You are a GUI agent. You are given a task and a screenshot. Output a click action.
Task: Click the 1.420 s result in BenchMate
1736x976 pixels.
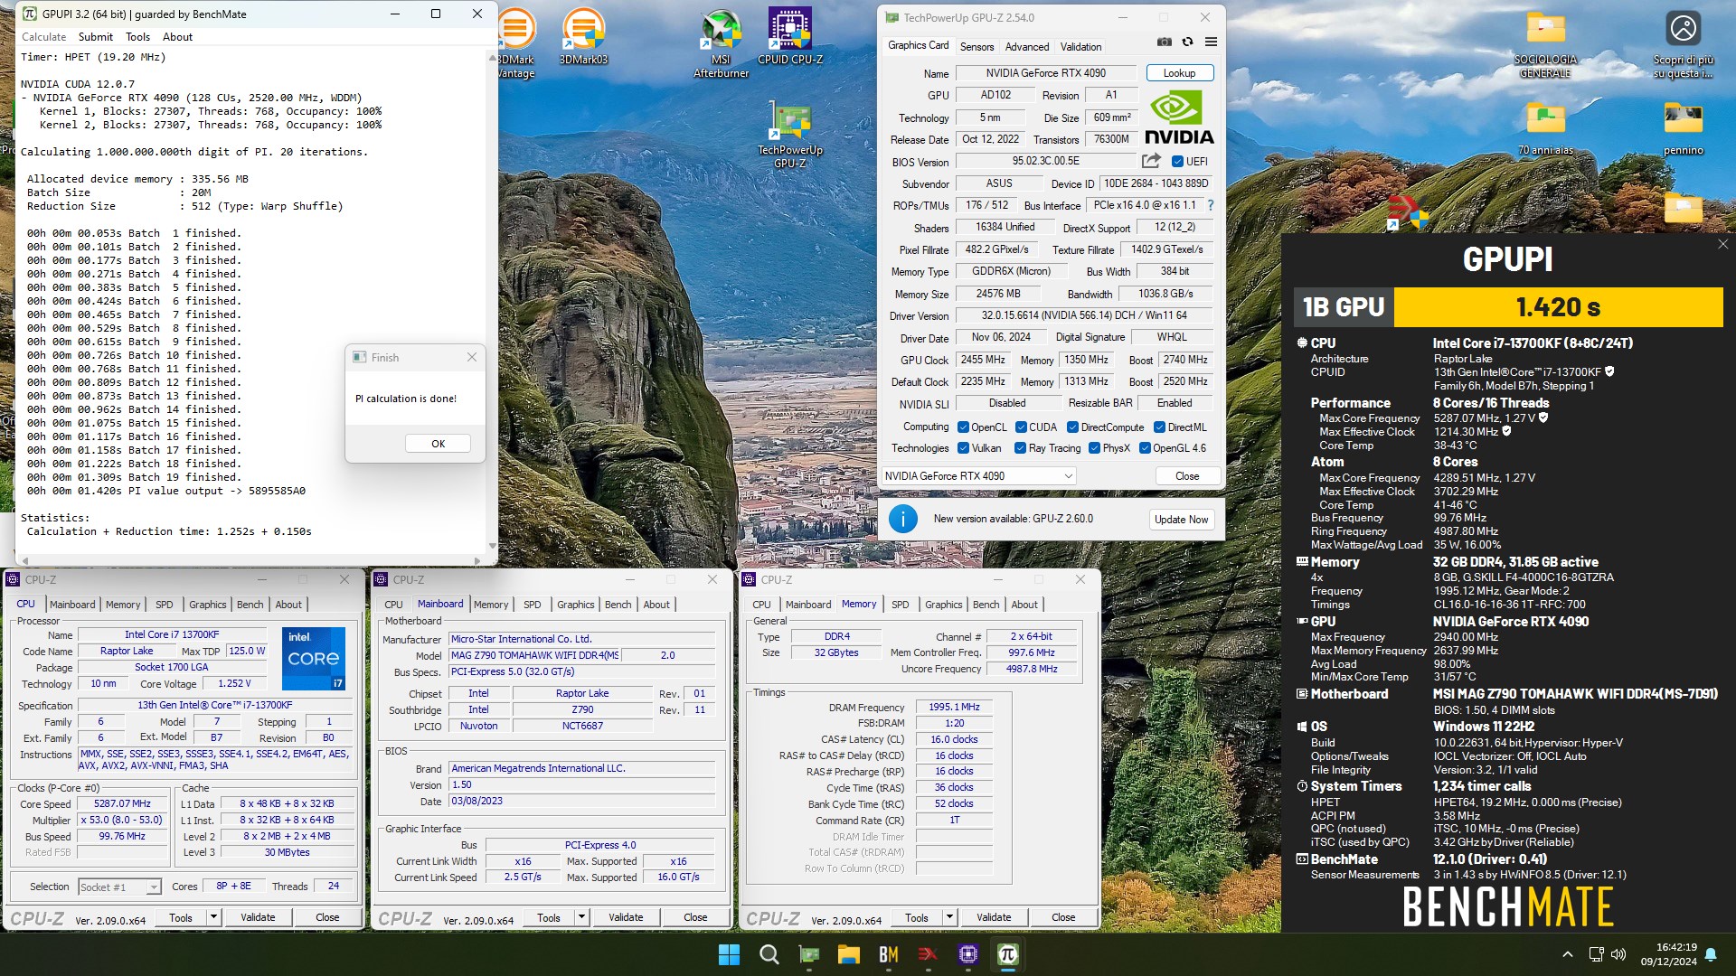(x=1558, y=307)
